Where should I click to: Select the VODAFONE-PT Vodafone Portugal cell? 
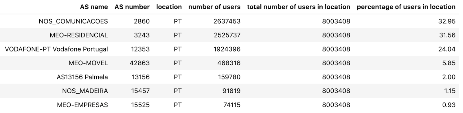tap(56, 49)
